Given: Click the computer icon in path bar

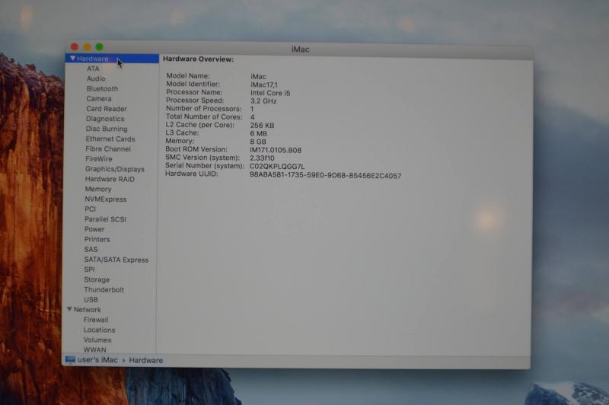Looking at the screenshot, I should 70,360.
